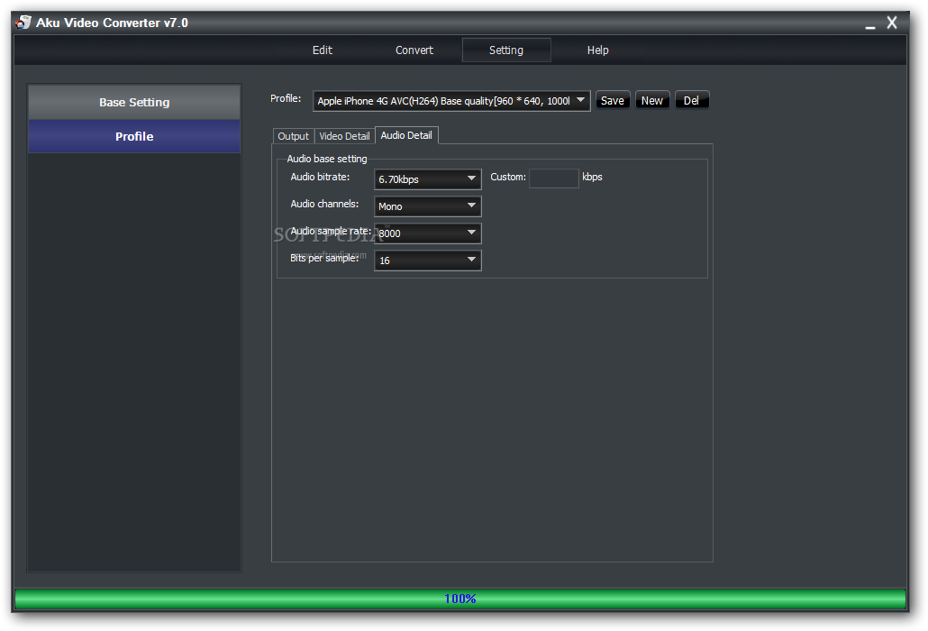Close the Aku Video Converter window
Image resolution: width=928 pixels, height=631 pixels.
point(892,23)
